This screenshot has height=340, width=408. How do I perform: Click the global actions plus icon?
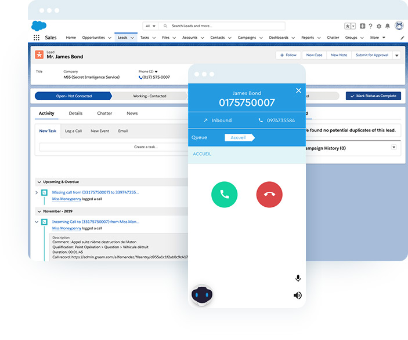tap(363, 26)
